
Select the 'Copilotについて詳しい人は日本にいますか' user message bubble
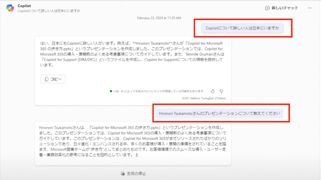pyautogui.click(x=242, y=28)
